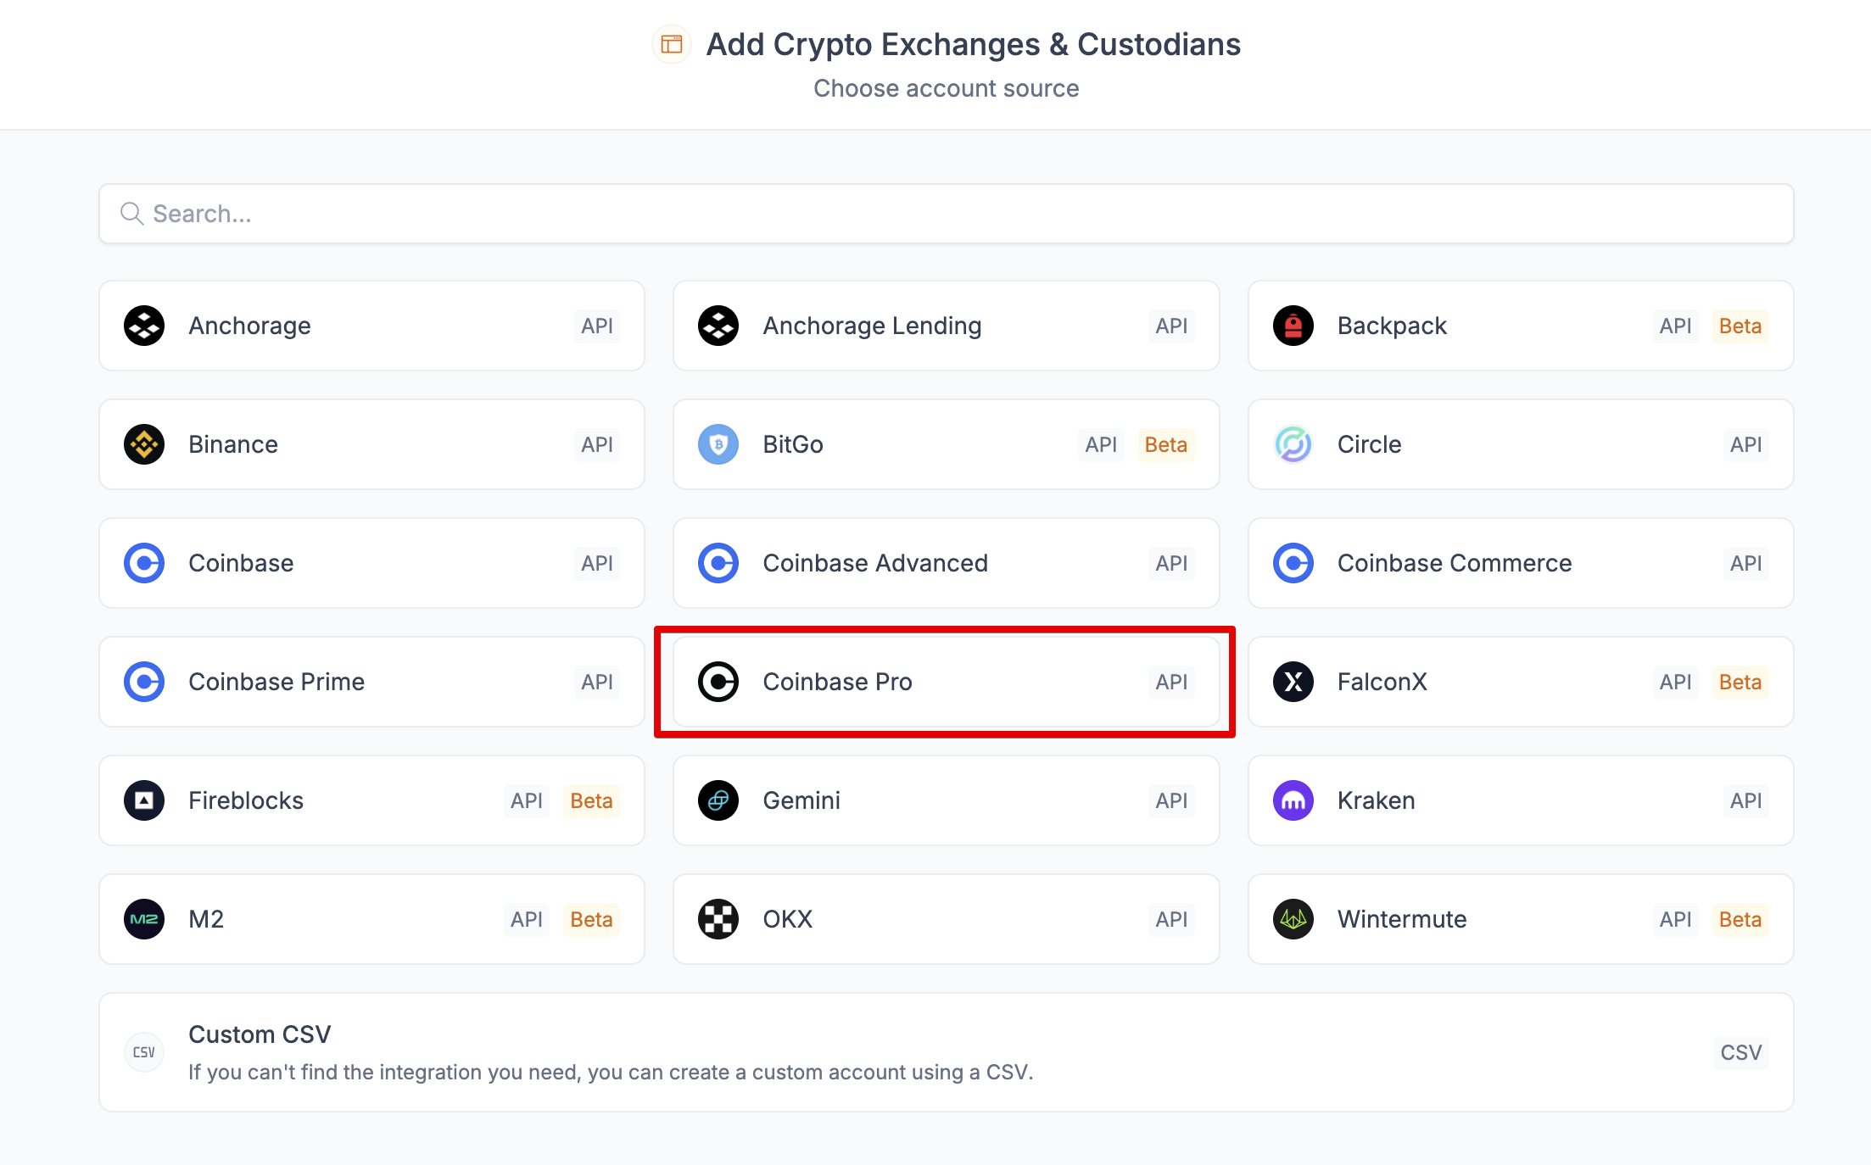Viewport: 1871px width, 1165px height.
Task: Click the search magnifier icon
Action: [131, 214]
